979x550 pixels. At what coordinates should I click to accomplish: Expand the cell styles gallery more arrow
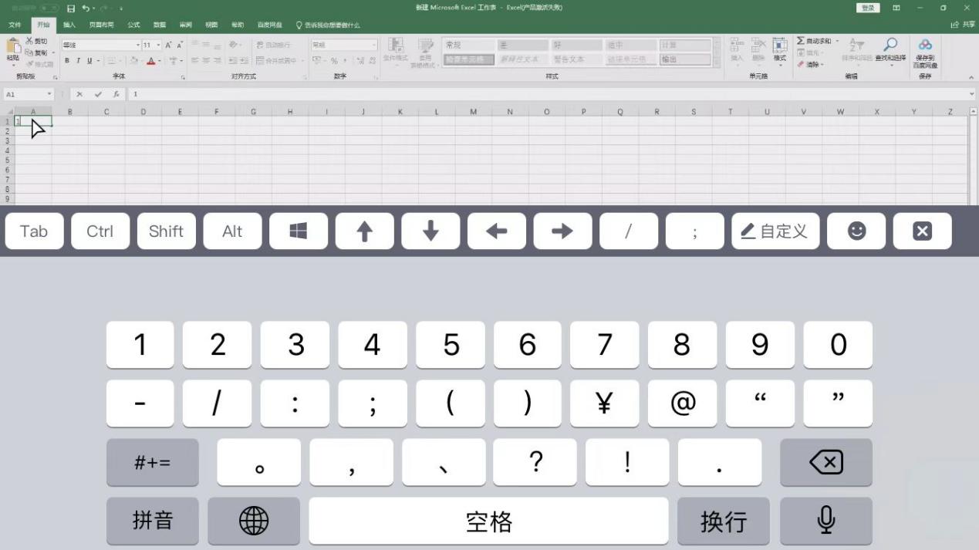click(x=717, y=63)
